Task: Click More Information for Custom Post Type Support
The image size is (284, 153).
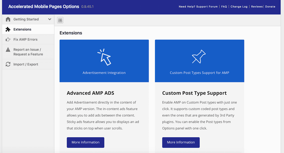Action: 181,142
